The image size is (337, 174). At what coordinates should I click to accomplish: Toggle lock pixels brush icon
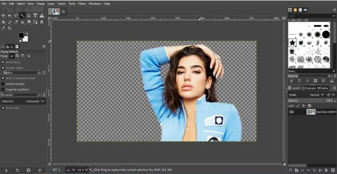pos(298,106)
